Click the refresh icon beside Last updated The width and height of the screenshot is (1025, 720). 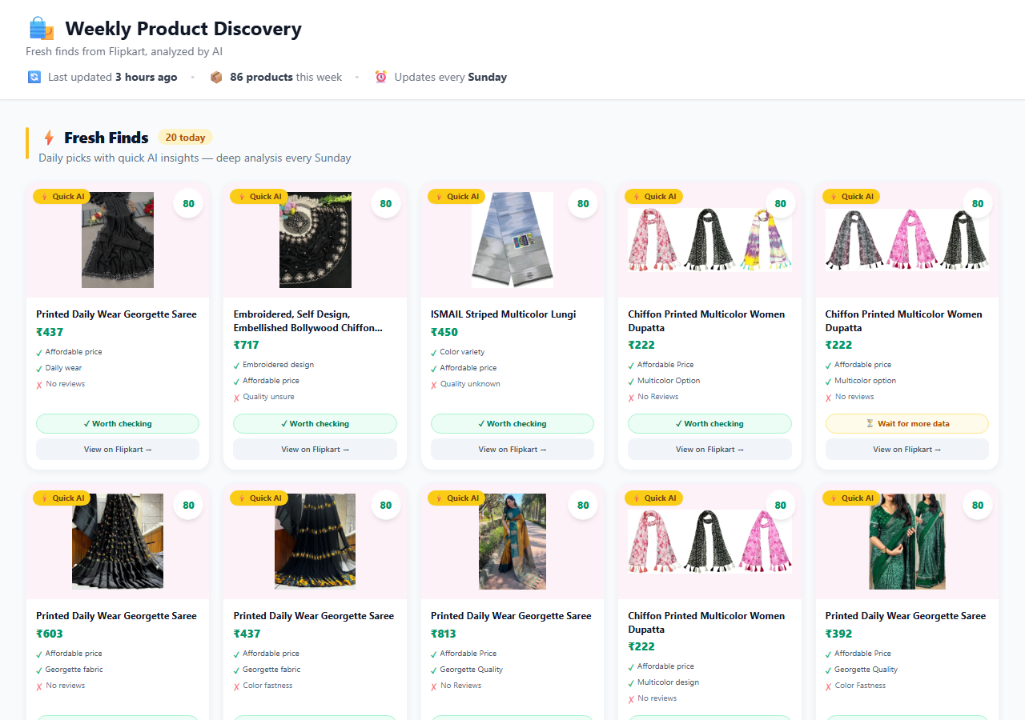pyautogui.click(x=34, y=77)
